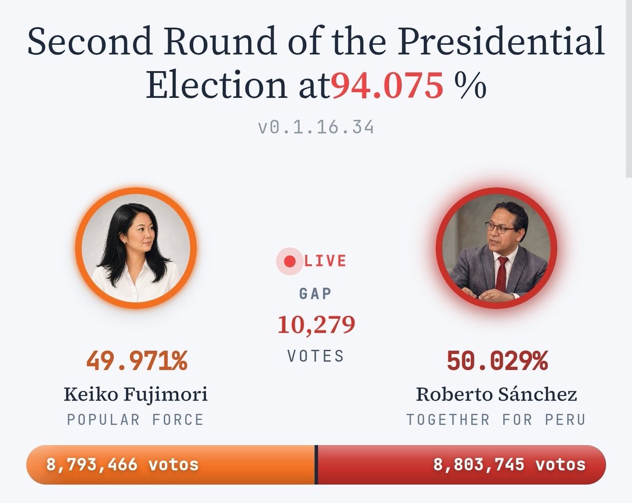Screen dimensions: 632x503
Task: Click the 49.971% vote share figure
Action: (x=136, y=361)
